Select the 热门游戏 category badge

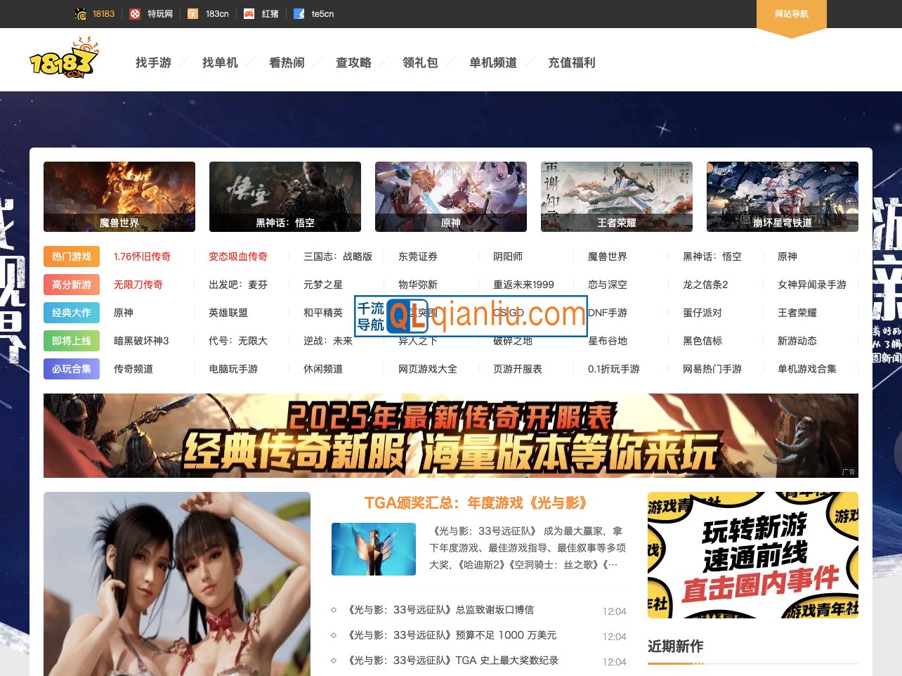tap(71, 256)
